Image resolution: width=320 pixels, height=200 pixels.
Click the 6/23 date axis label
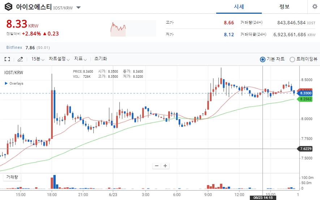click(113, 195)
